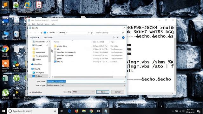
Task: Open the Icecream Screen Recorder desktop icon
Action: 5,66
